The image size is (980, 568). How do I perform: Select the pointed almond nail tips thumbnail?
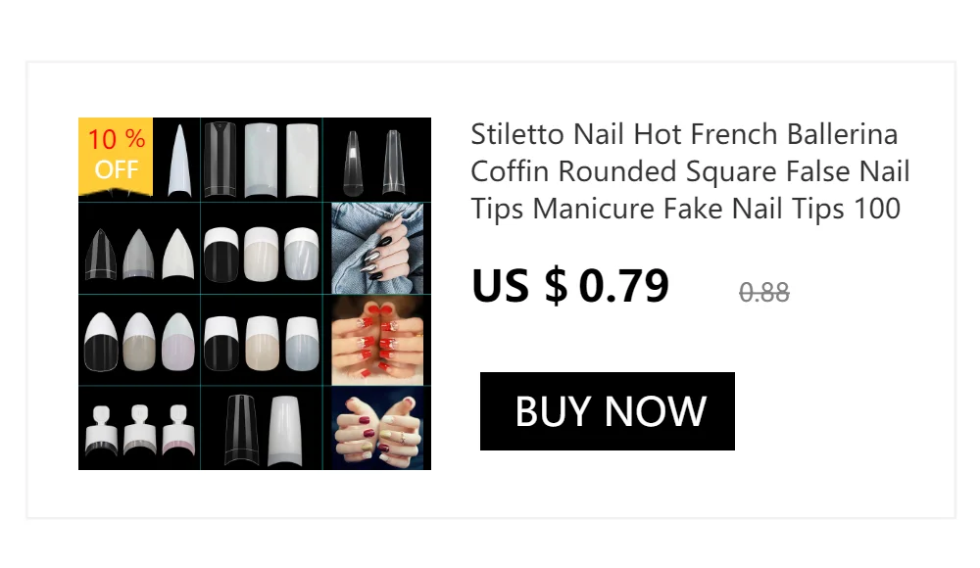(139, 249)
